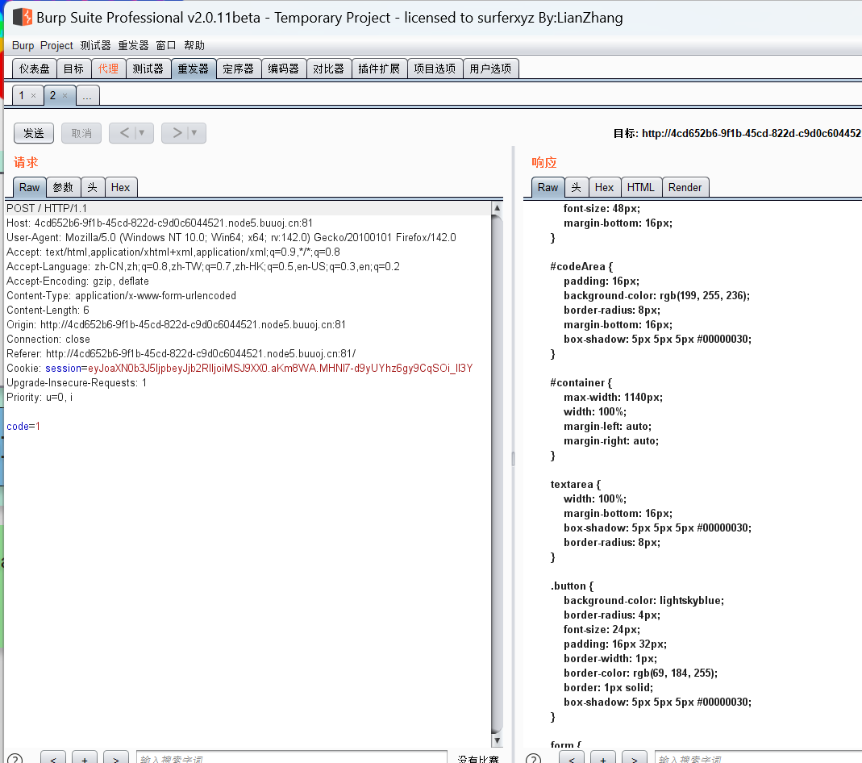Click the 发送 button

[34, 133]
